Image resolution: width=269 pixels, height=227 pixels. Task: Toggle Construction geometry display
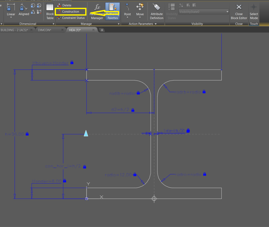tap(70, 11)
